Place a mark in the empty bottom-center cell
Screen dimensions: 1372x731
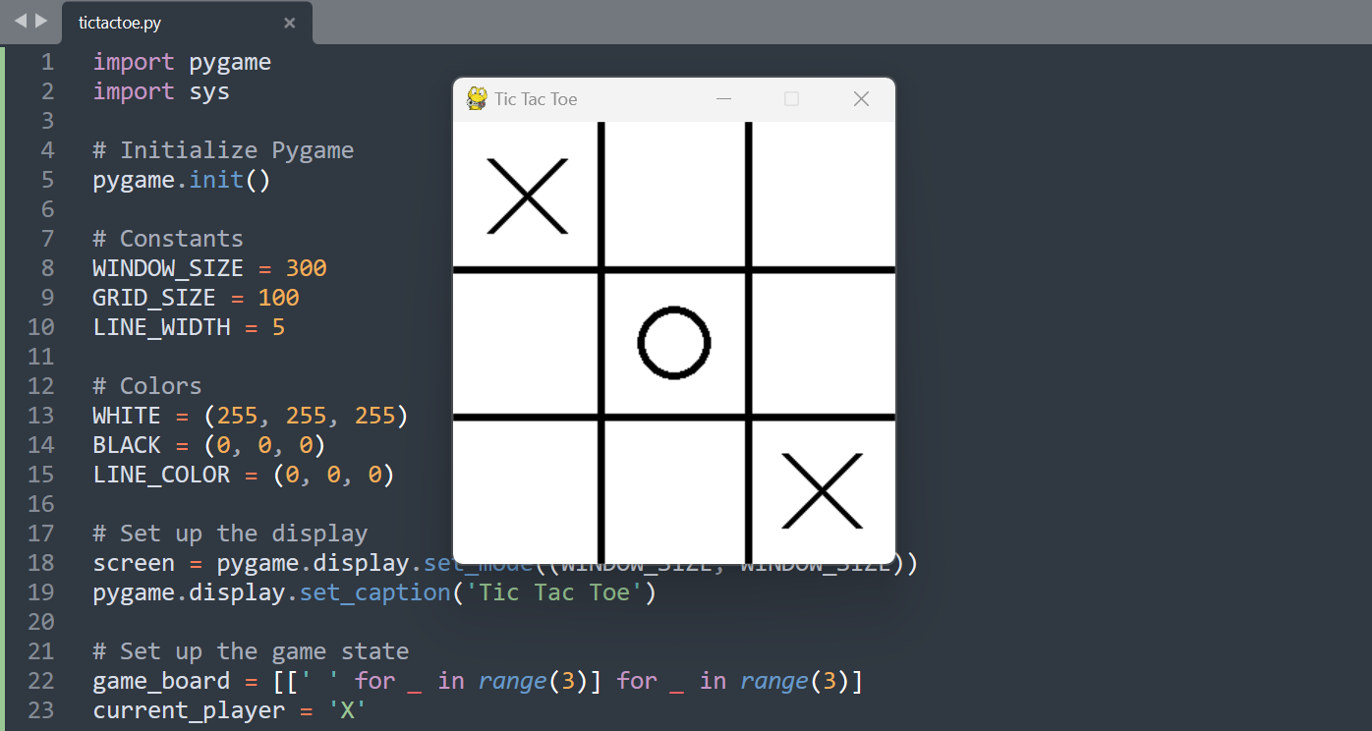point(674,492)
